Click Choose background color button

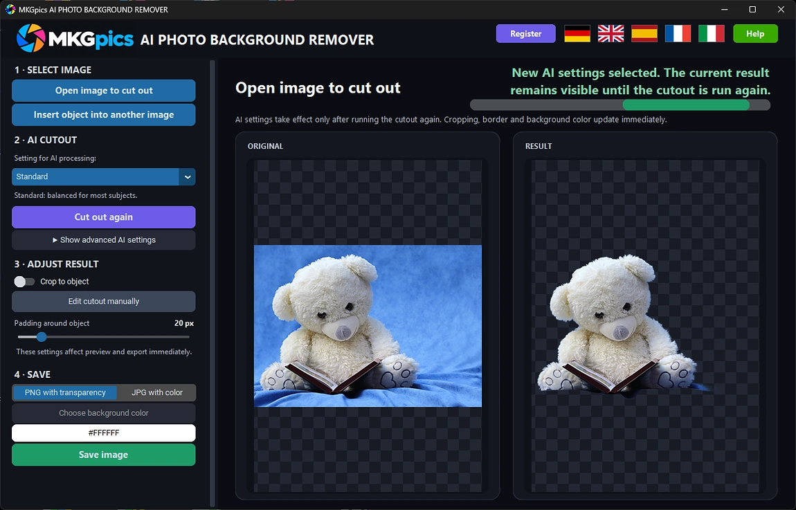click(x=104, y=413)
